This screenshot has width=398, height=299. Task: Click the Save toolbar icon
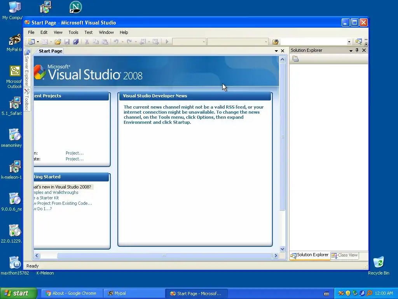pos(67,42)
